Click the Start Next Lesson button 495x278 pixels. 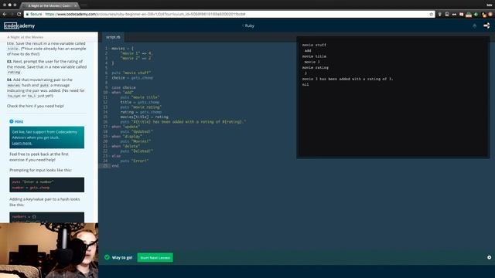point(155,257)
